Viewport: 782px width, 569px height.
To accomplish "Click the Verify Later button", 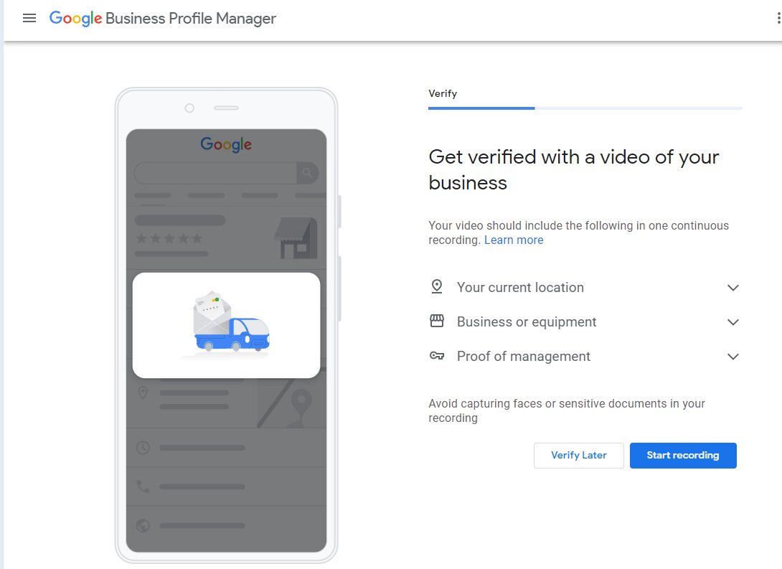I will [x=578, y=456].
